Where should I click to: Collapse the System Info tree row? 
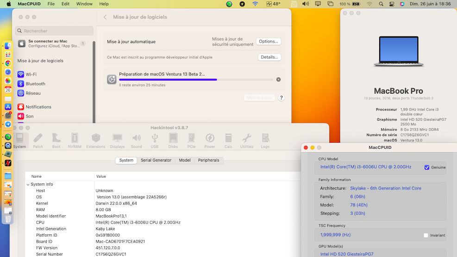tap(28, 184)
